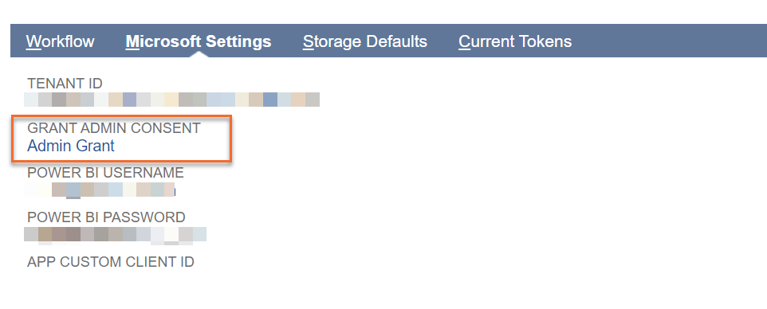Image resolution: width=767 pixels, height=309 pixels.
Task: Click the POWER BI USERNAME label
Action: coord(106,173)
